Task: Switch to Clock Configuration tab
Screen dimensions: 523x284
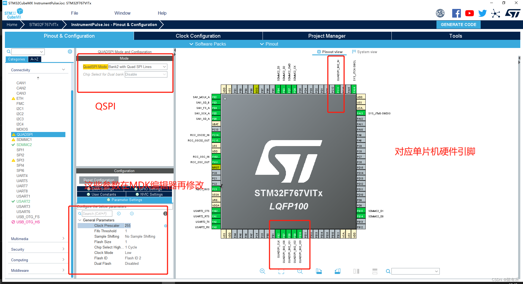Action: [198, 36]
